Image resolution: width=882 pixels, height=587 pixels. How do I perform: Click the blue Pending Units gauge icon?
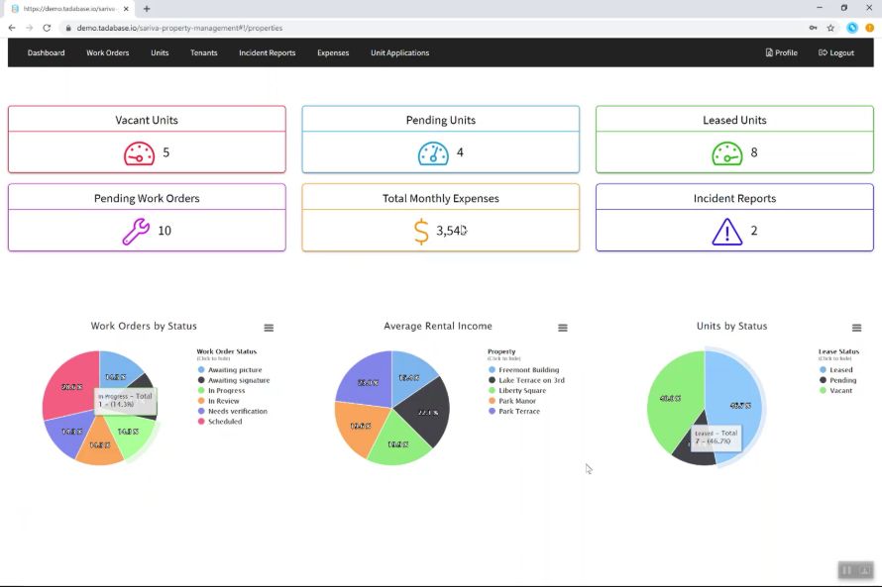tap(433, 153)
